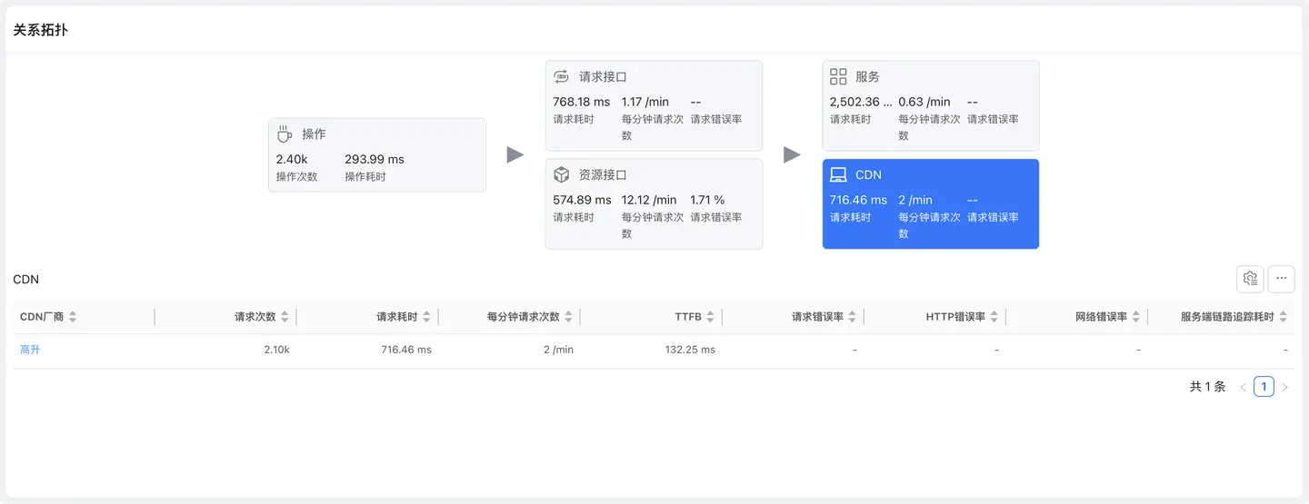Go to page 1 in pagination
Image resolution: width=1309 pixels, height=504 pixels.
[x=1264, y=387]
